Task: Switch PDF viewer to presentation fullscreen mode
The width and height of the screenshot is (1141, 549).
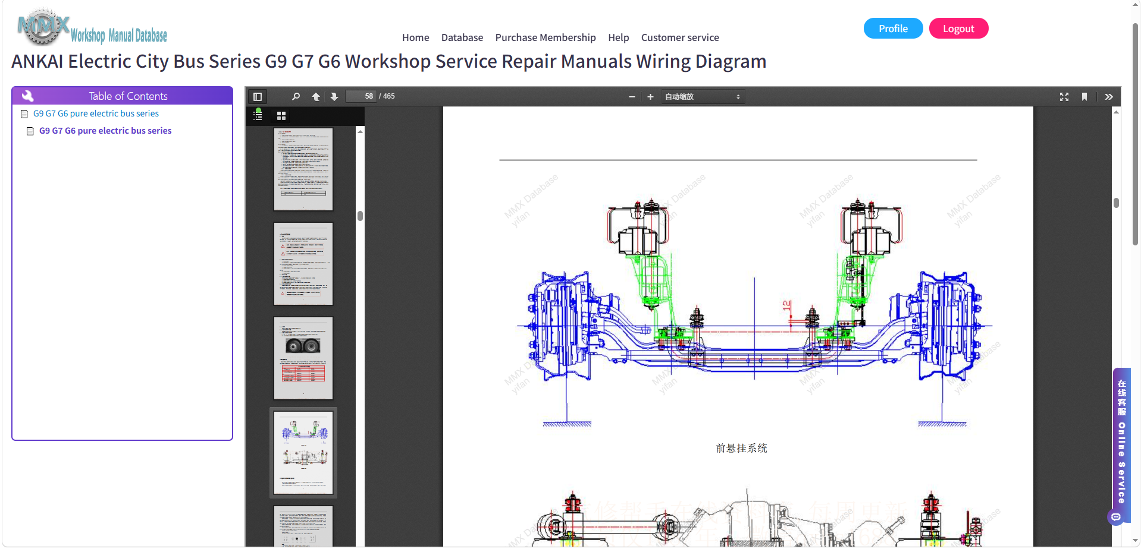Action: click(1064, 97)
